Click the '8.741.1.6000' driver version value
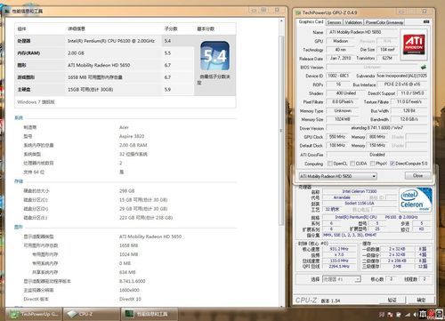The height and width of the screenshot is (321, 445). point(133,281)
